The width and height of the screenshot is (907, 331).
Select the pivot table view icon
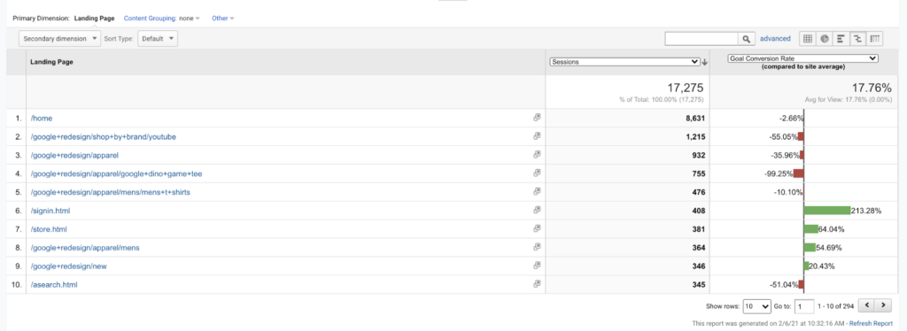point(874,39)
